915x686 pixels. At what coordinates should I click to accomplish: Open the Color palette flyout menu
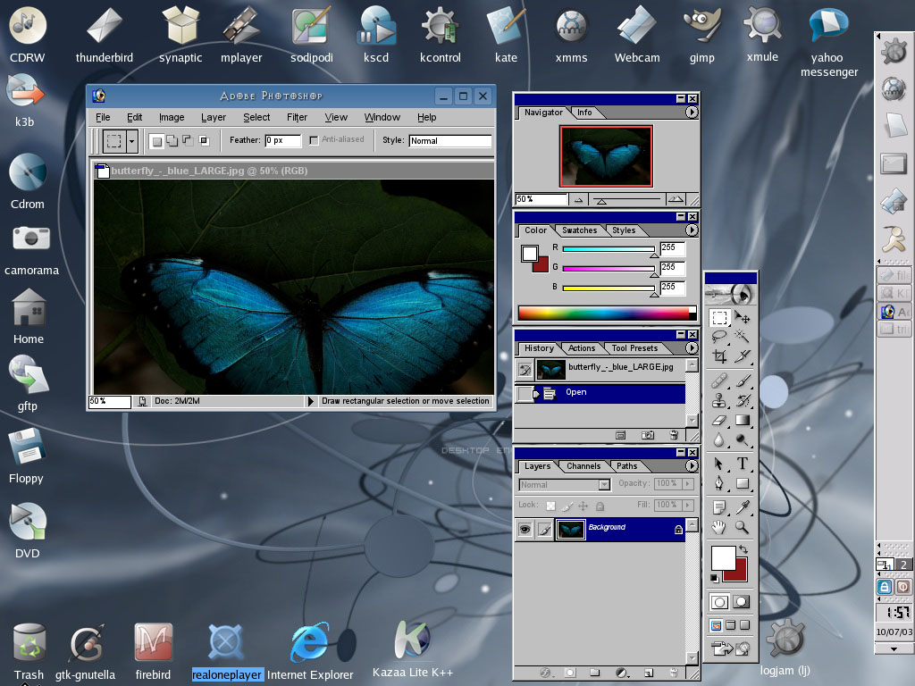(692, 230)
